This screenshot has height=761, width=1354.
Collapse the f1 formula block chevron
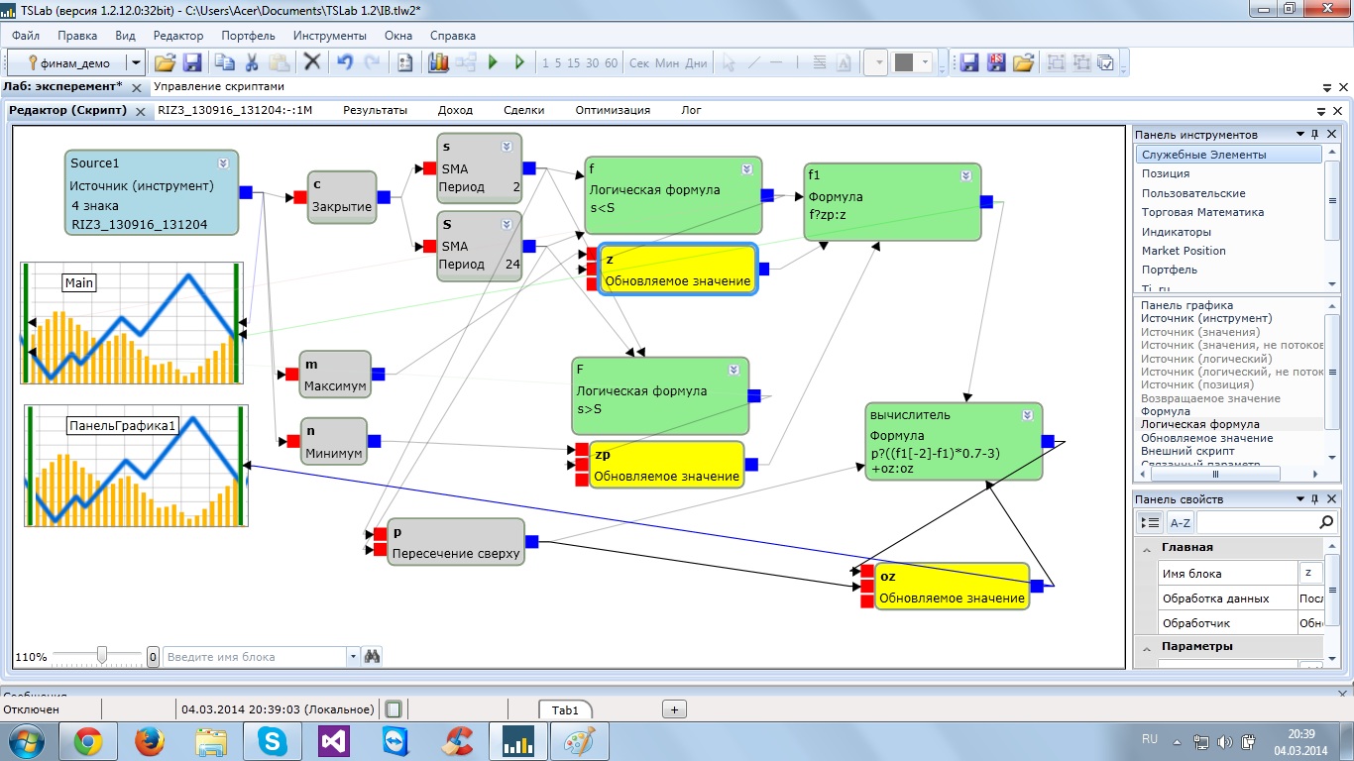(965, 175)
